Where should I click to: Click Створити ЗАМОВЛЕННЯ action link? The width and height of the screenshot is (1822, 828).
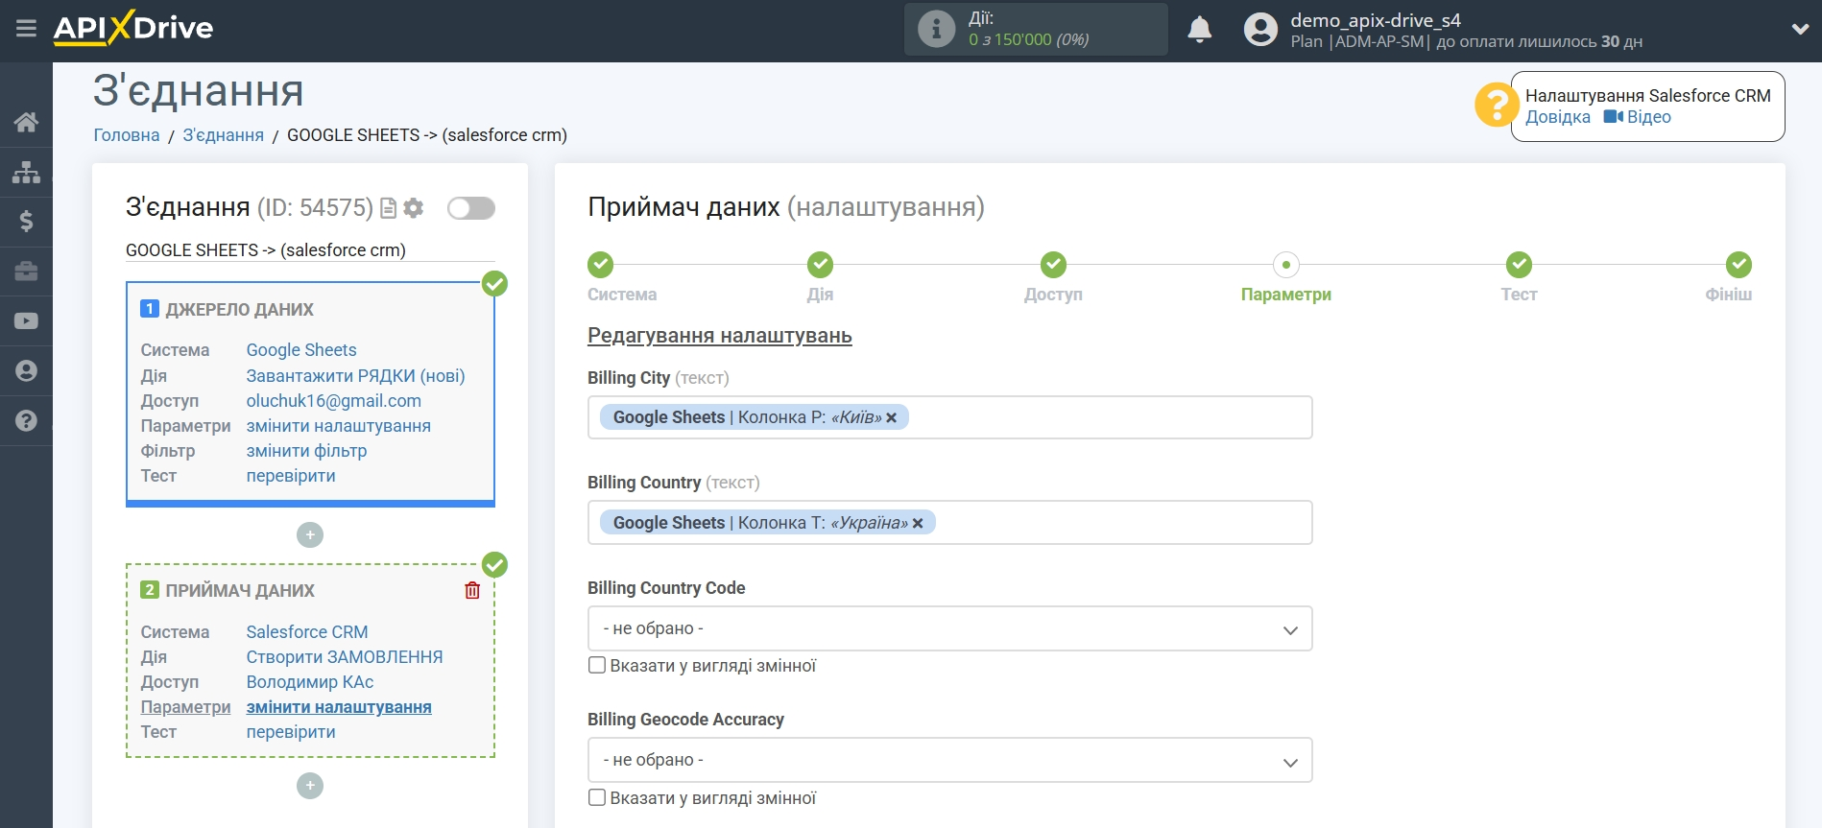tap(345, 657)
